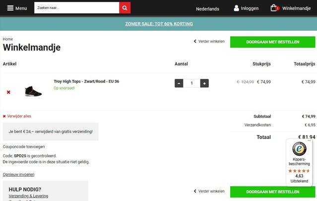Screen dimensions: 317x201
Task: Click into the Zoeken naar search field
Action: pyautogui.click(x=76, y=8)
